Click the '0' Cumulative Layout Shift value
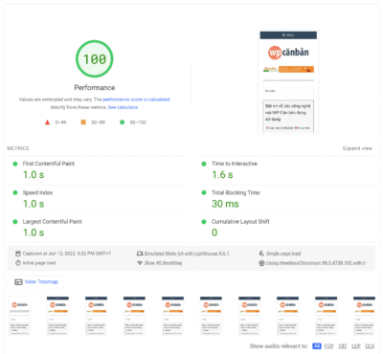 pos(214,232)
